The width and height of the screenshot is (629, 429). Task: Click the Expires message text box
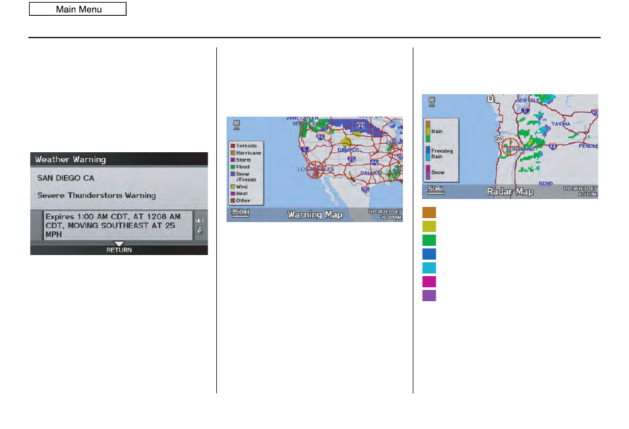118,225
